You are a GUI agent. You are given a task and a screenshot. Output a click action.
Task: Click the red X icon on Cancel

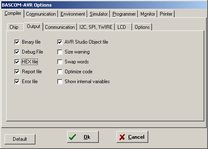coord(122,137)
